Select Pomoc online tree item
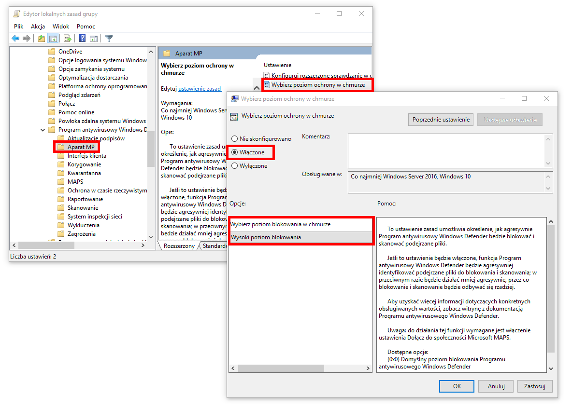The width and height of the screenshot is (572, 409). (x=76, y=112)
